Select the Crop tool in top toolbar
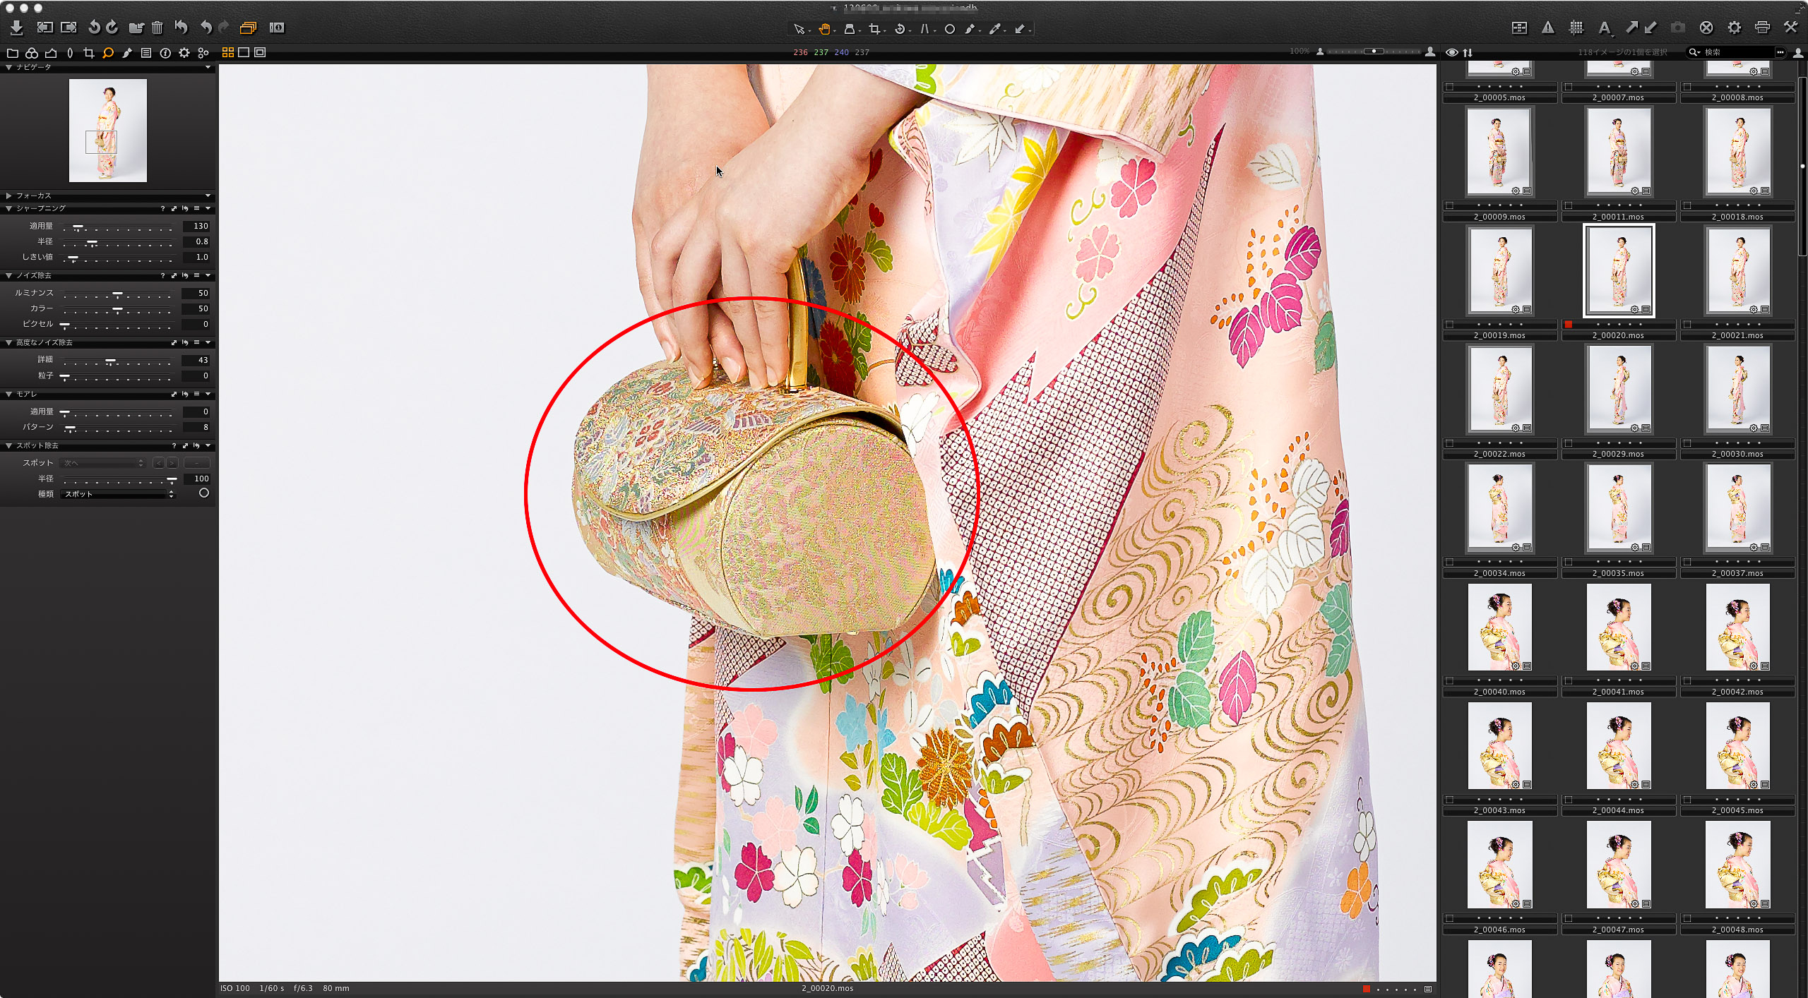This screenshot has height=998, width=1808. (x=874, y=29)
